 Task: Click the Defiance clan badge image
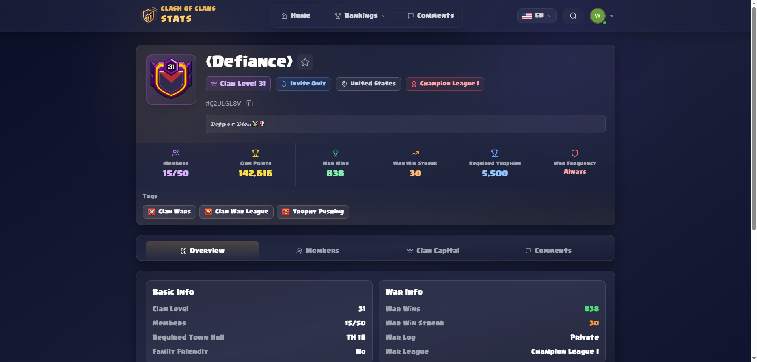coord(171,79)
